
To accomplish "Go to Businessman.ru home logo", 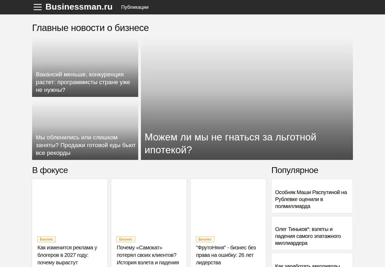I will click(x=79, y=7).
